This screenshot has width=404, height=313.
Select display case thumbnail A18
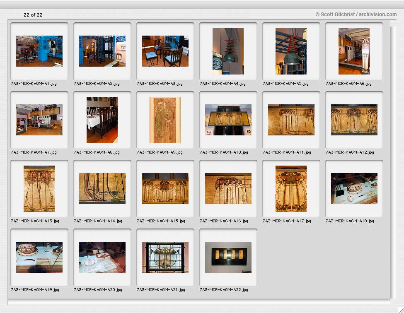[x=354, y=188]
